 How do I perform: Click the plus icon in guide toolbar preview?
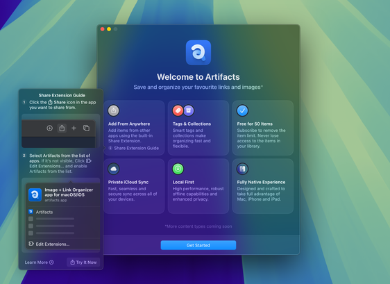click(74, 128)
